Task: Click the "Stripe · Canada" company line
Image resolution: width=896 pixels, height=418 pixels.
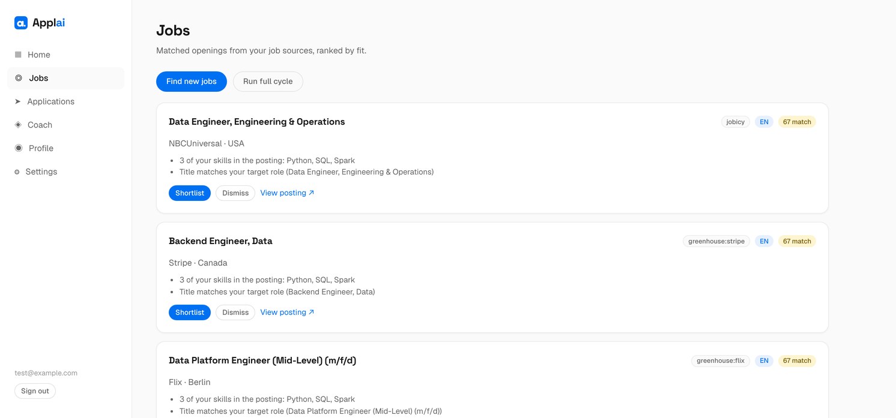Action: click(x=198, y=263)
